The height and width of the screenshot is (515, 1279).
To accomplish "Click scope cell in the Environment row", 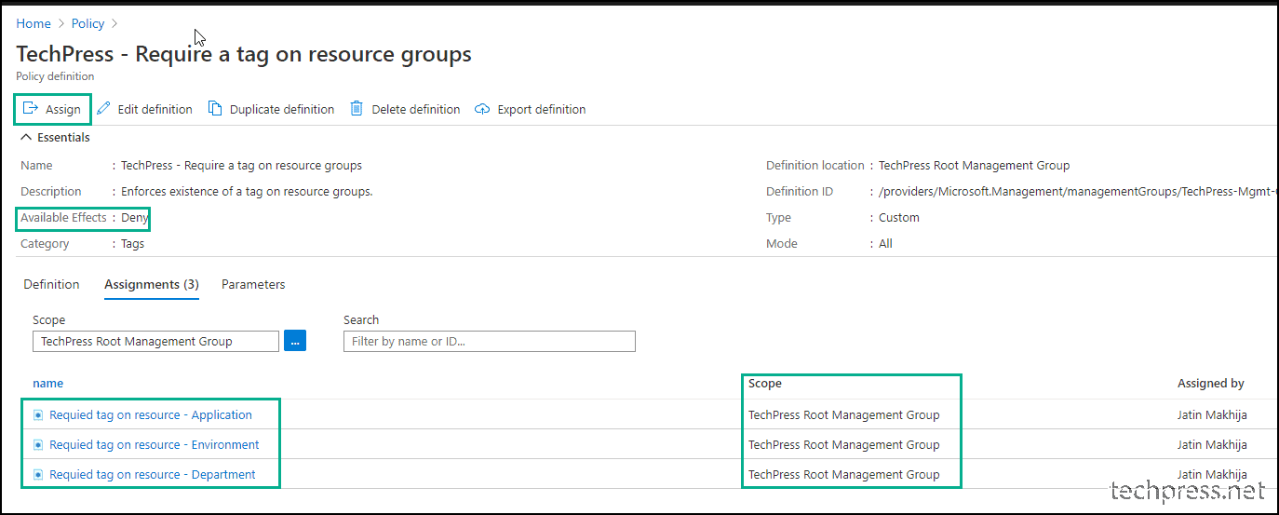I will click(x=844, y=445).
